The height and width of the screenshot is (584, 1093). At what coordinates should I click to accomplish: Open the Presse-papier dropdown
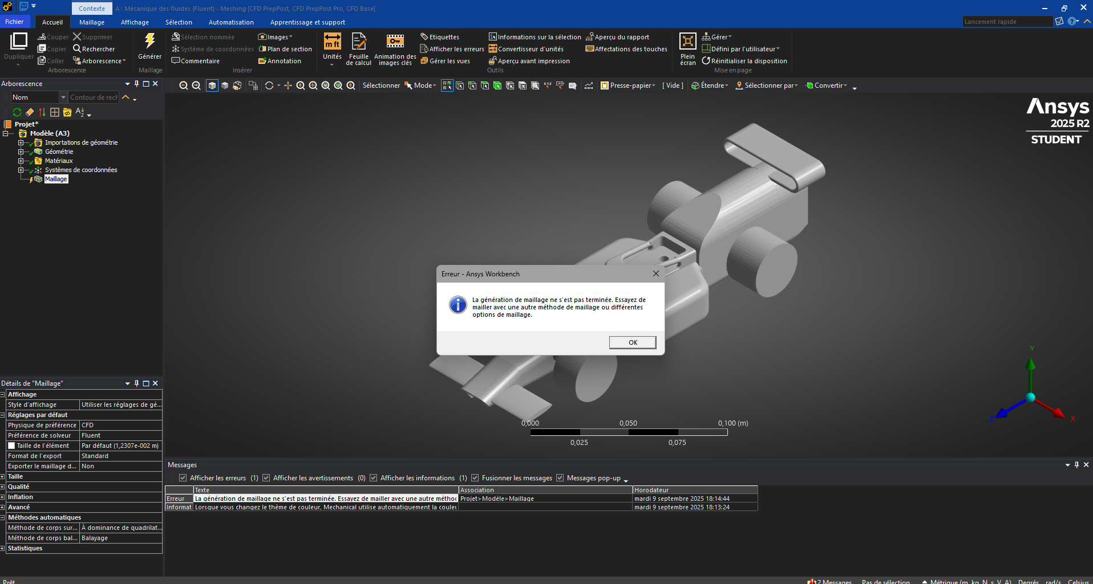[628, 85]
